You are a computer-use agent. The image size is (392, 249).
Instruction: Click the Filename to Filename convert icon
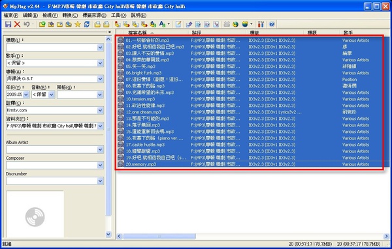pyautogui.click(x=135, y=24)
